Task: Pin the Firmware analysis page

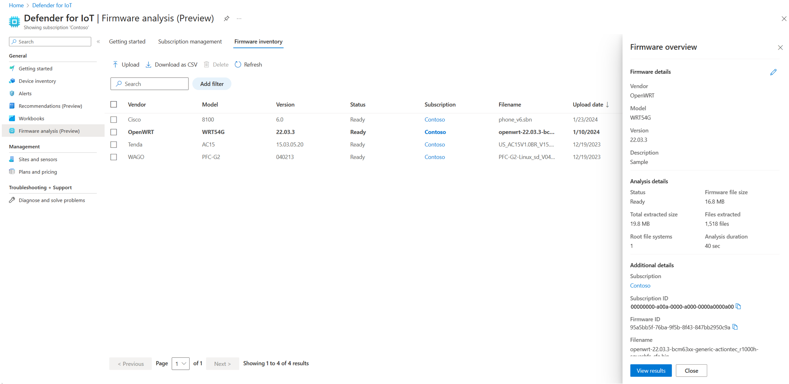Action: [x=226, y=19]
